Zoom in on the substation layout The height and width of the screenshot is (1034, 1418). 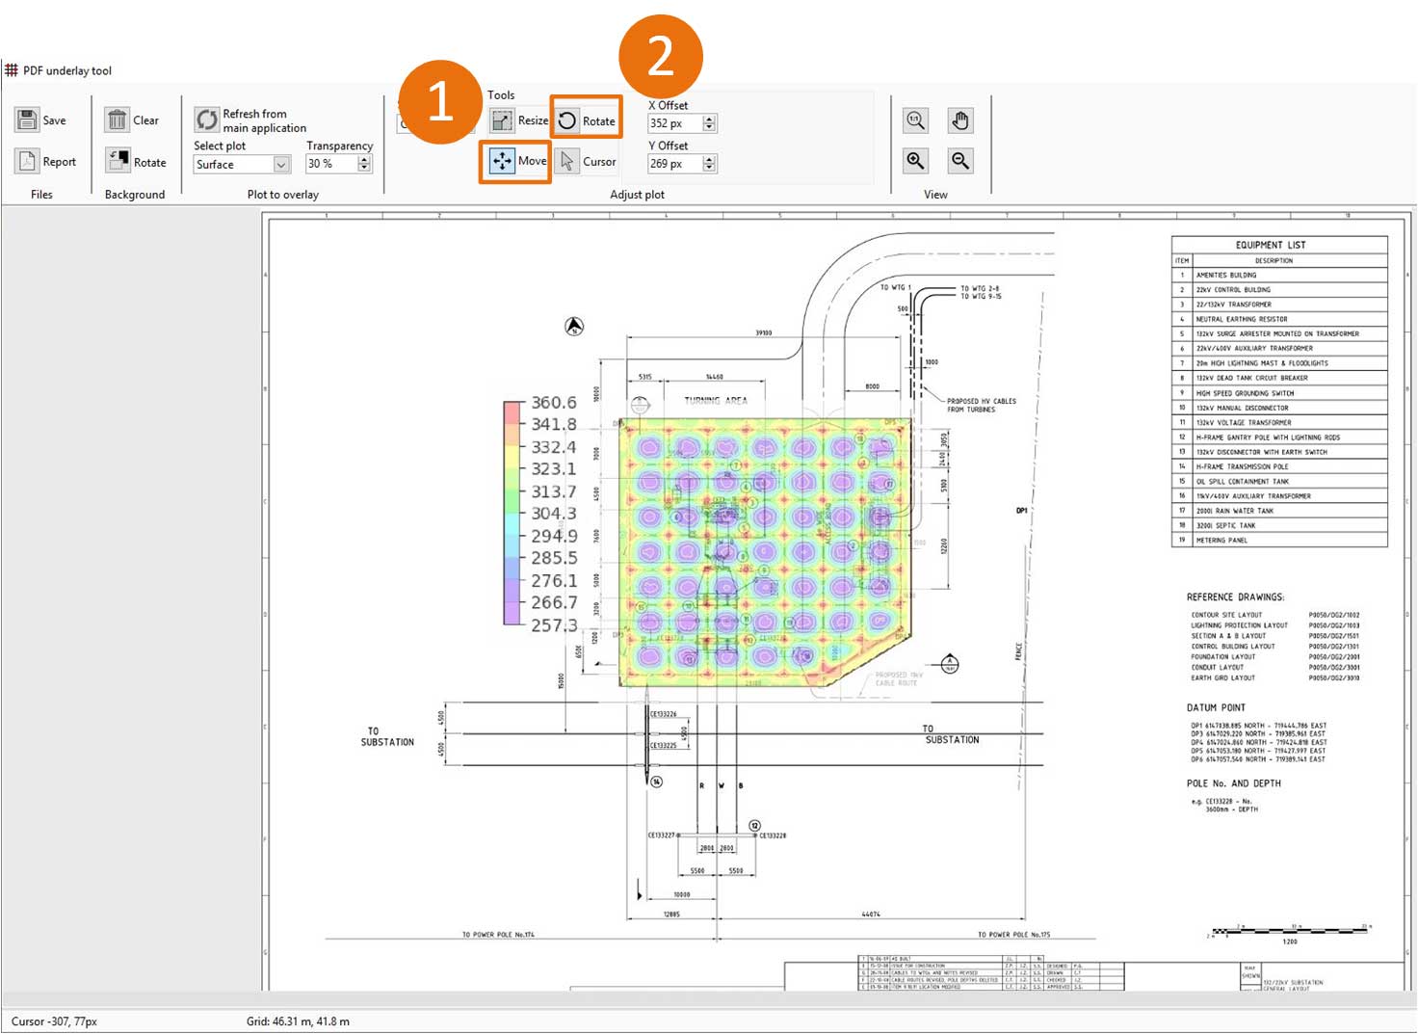pyautogui.click(x=914, y=160)
